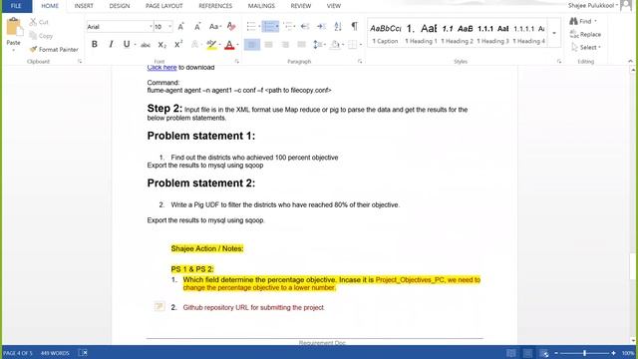Open the font size dropdown

[169, 27]
